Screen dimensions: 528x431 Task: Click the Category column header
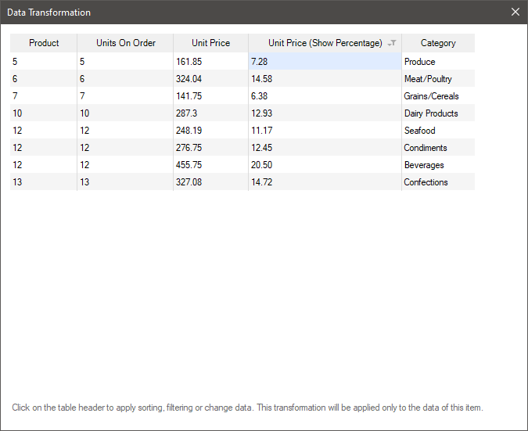tap(437, 43)
